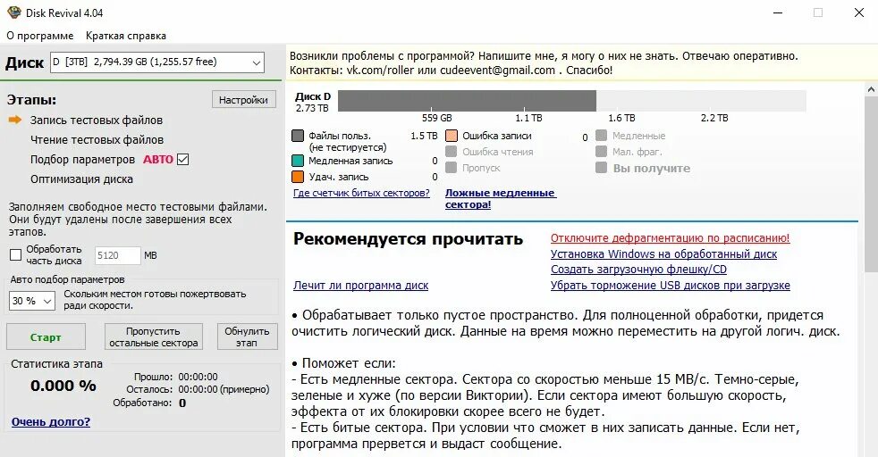Click the teal Медленная запись color swatch
Image resolution: width=878 pixels, height=457 pixels.
point(298,161)
